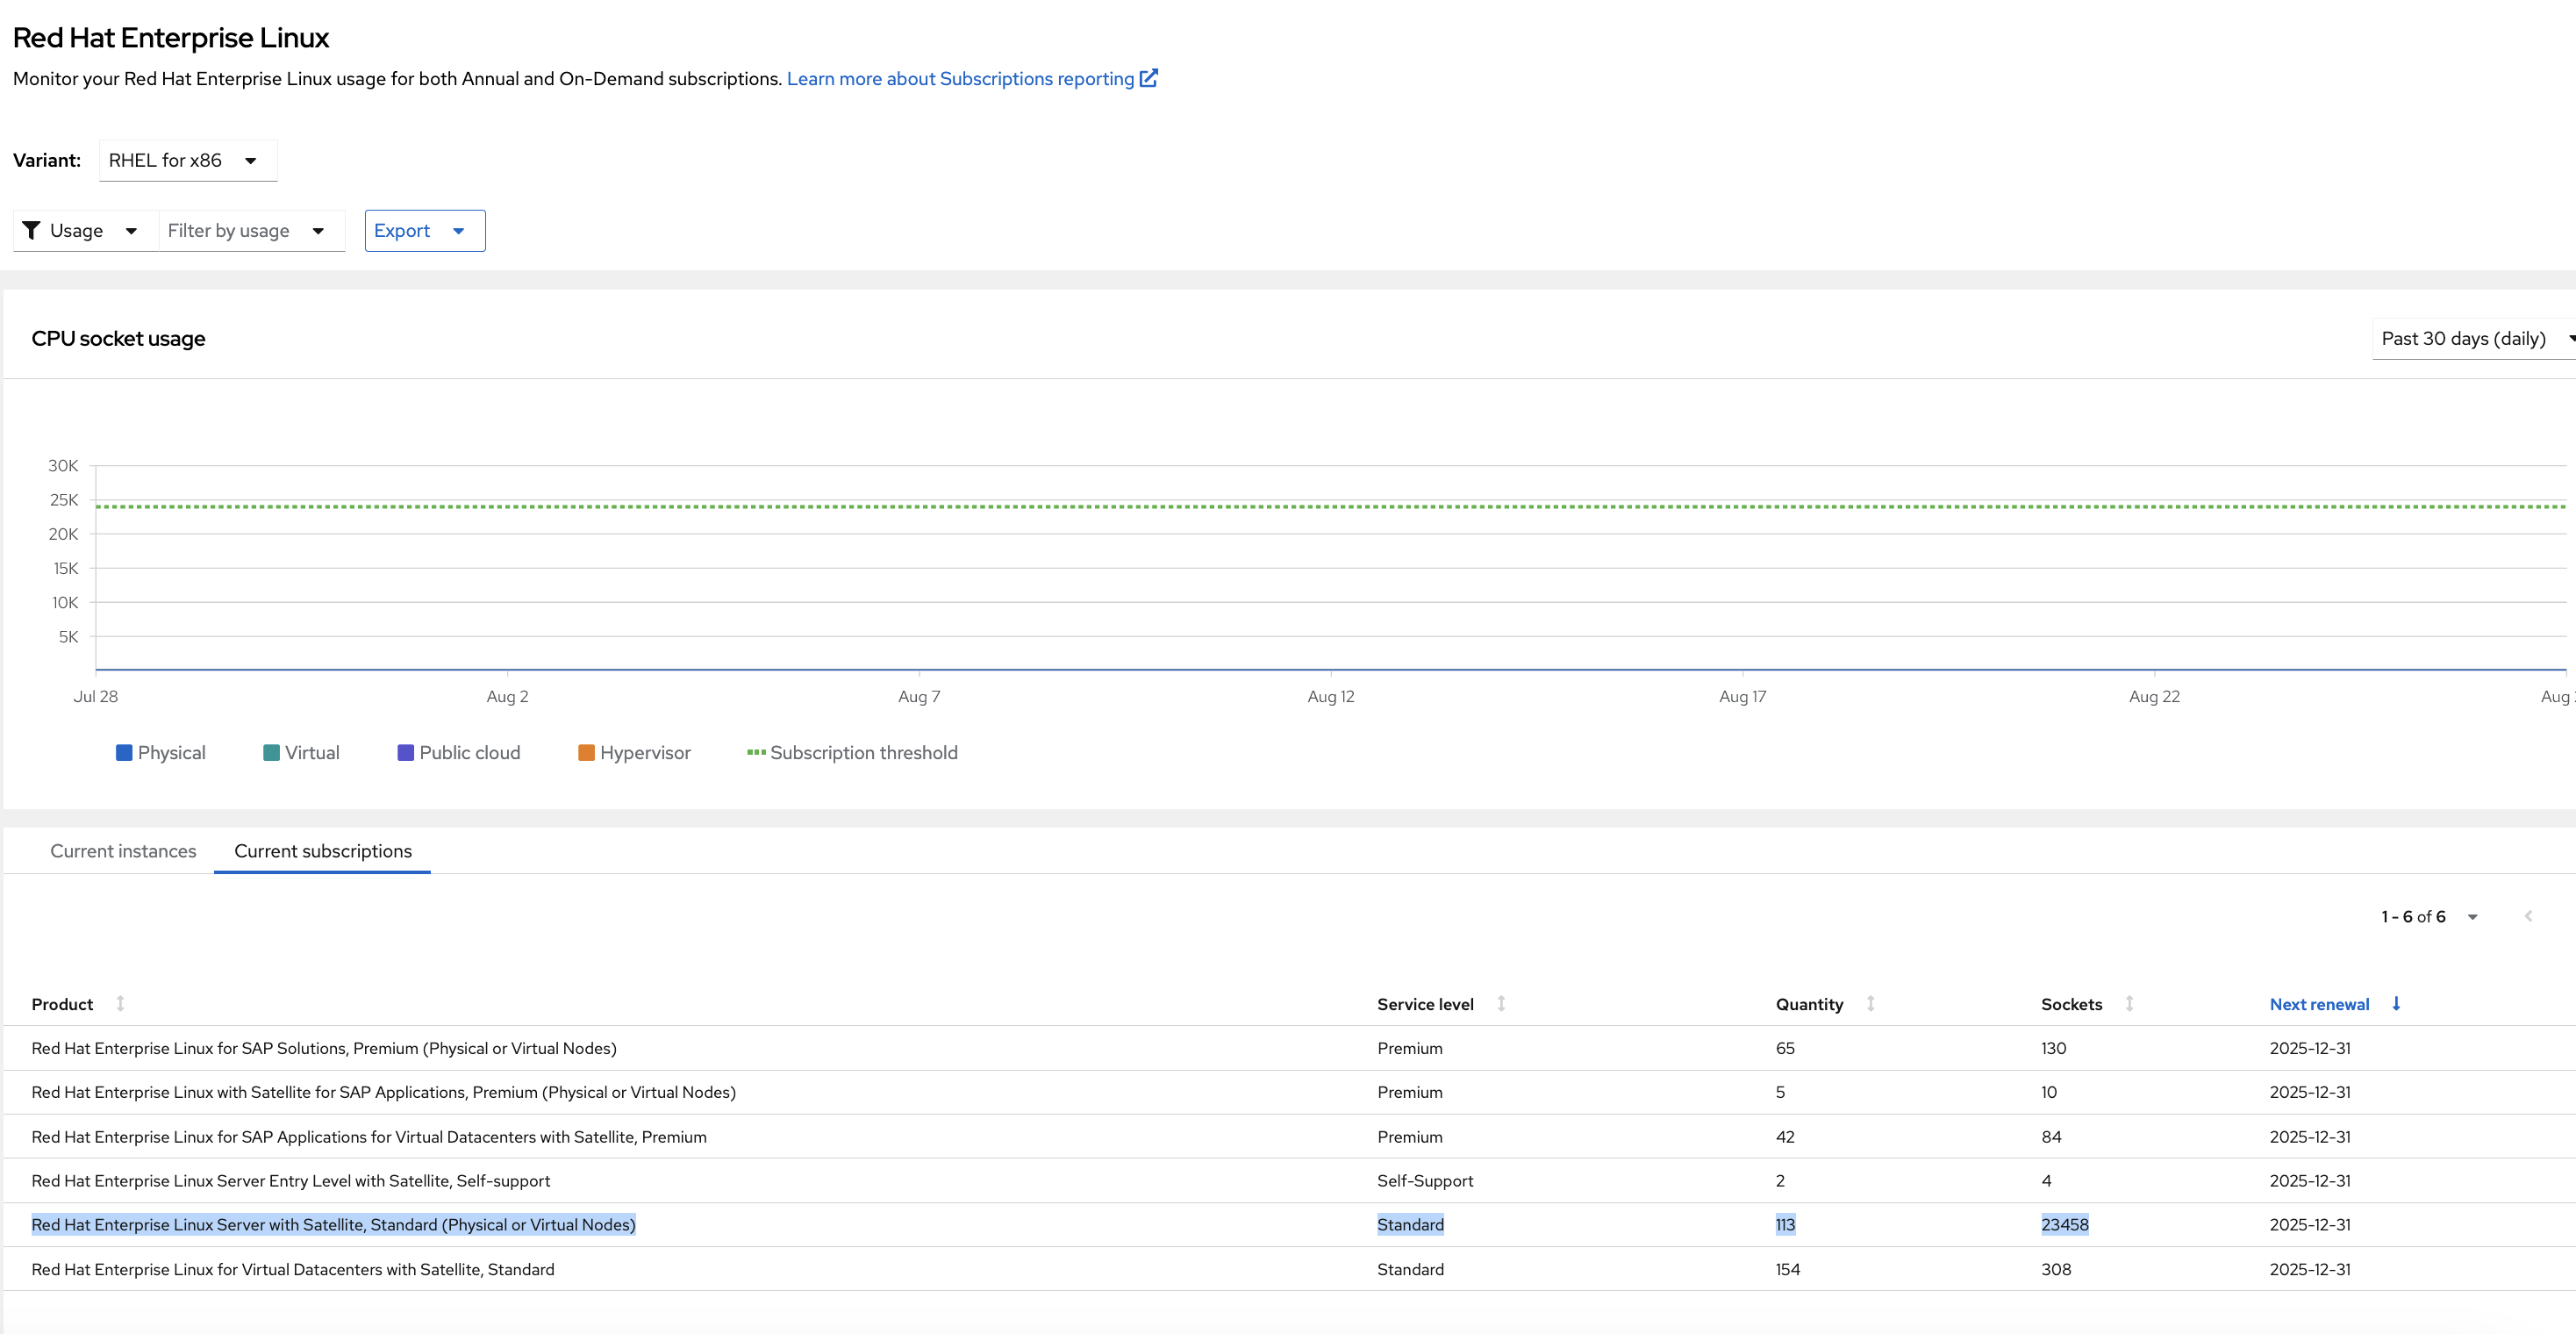Sort by Service level column icon

click(1501, 1003)
